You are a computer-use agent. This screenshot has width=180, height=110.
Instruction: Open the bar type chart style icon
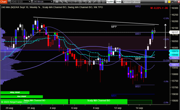click(57, 2)
